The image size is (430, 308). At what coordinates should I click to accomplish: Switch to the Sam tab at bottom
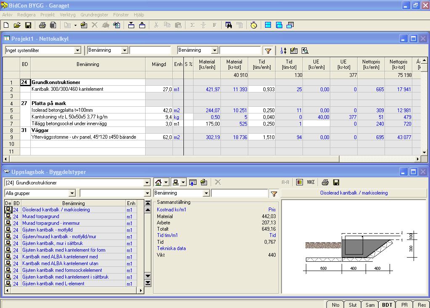coord(370,305)
